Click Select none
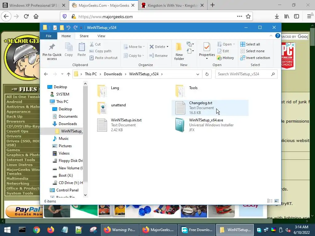This screenshot has width=315, height=236. (252, 51)
